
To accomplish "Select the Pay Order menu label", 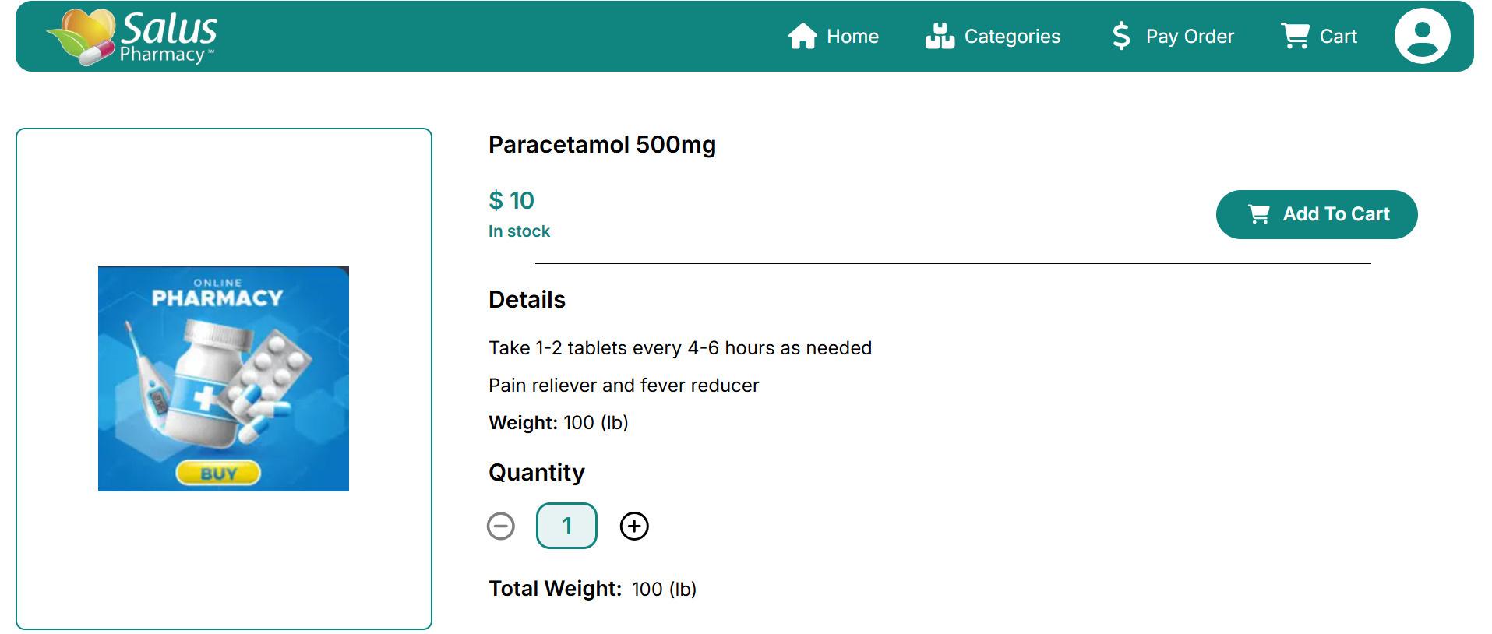I will [x=1190, y=37].
